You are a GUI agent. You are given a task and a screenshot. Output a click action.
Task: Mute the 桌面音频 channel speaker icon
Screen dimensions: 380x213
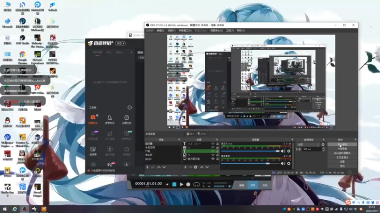coord(283,163)
